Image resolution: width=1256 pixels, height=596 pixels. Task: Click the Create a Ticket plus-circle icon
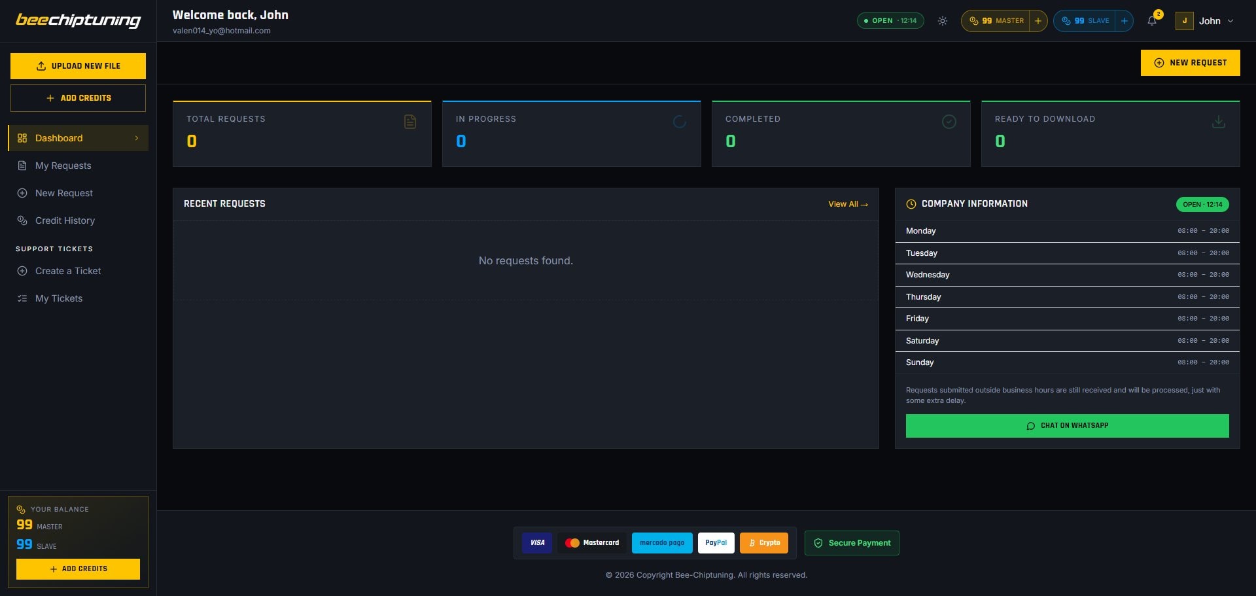[x=22, y=271]
